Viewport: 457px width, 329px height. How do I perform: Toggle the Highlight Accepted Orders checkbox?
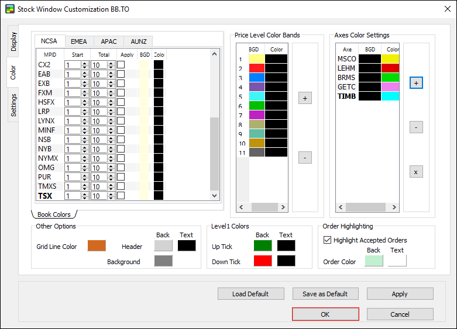click(328, 240)
